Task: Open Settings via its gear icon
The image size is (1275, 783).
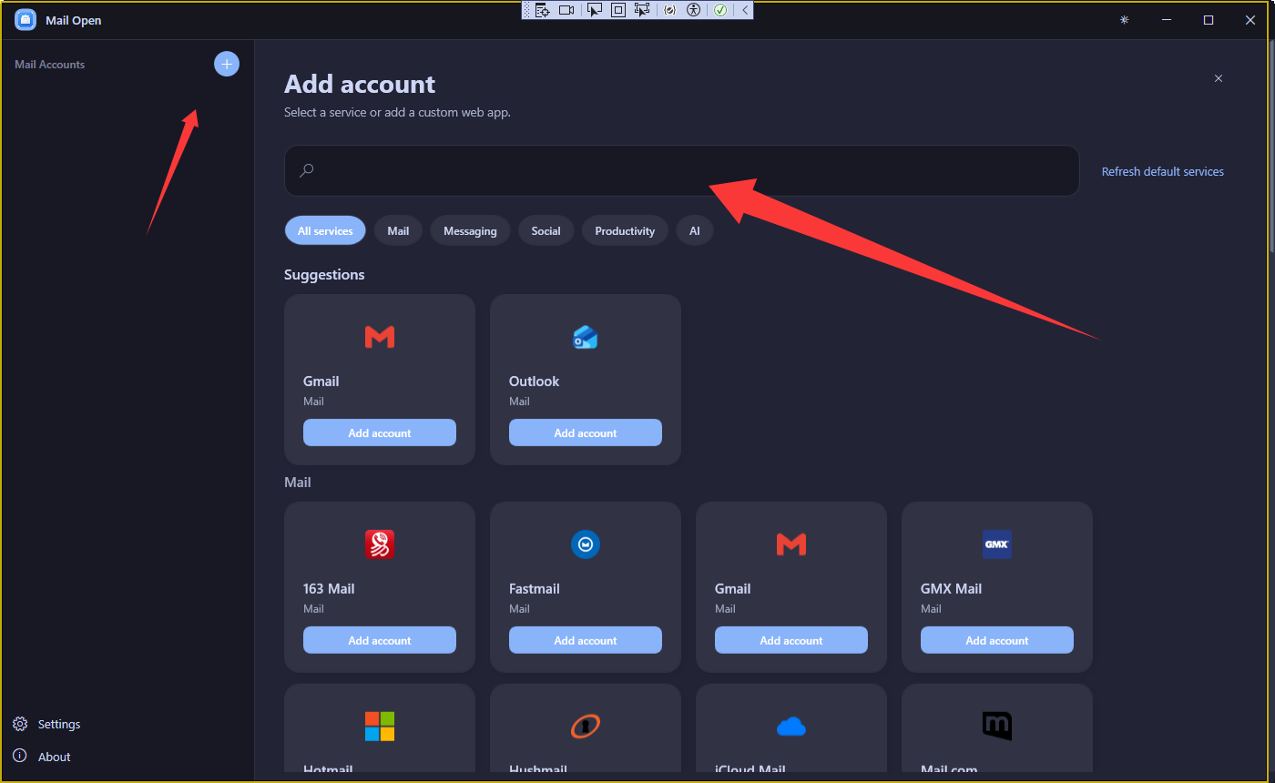Action: pos(20,724)
